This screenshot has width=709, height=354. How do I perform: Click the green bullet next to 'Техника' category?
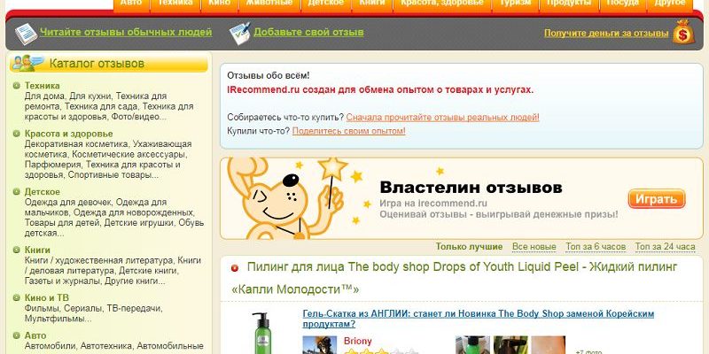tap(17, 86)
